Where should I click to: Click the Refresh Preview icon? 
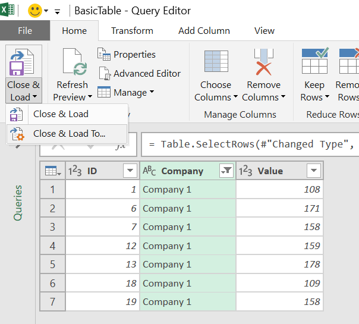point(75,62)
